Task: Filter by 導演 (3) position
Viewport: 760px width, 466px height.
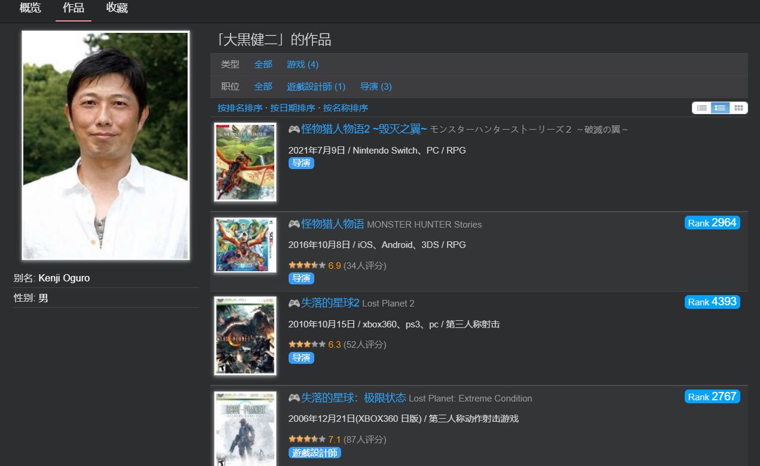Action: pyautogui.click(x=376, y=87)
